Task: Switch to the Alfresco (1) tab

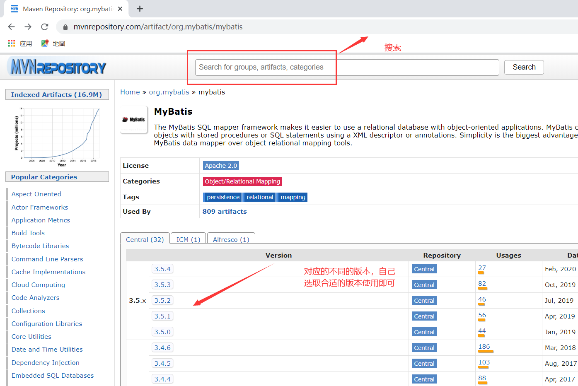Action: 231,239
